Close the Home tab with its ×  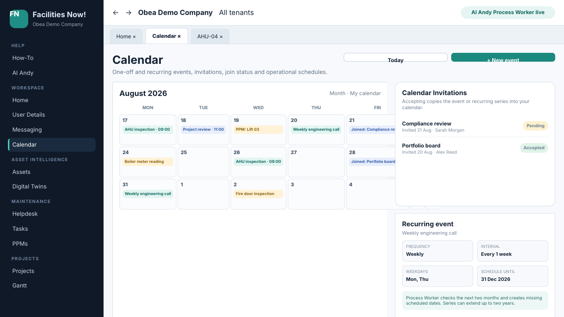[x=134, y=37]
